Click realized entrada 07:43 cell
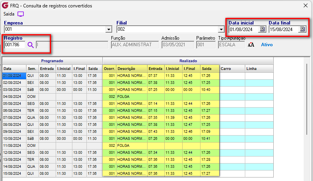Viewport: 313px width, 181px height. coord(156,132)
